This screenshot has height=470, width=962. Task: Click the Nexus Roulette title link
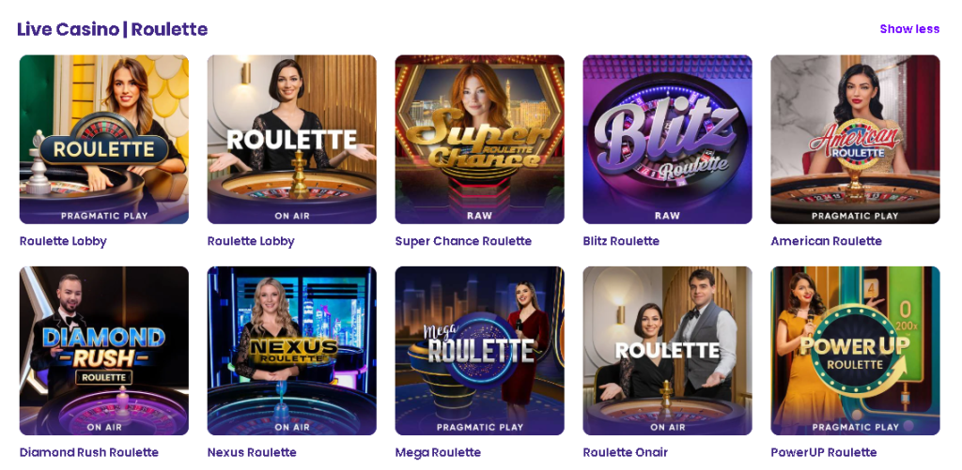(x=252, y=452)
